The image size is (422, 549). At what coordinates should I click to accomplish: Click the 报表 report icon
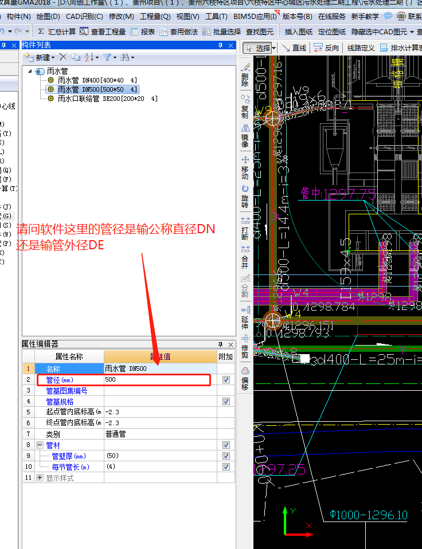click(134, 32)
